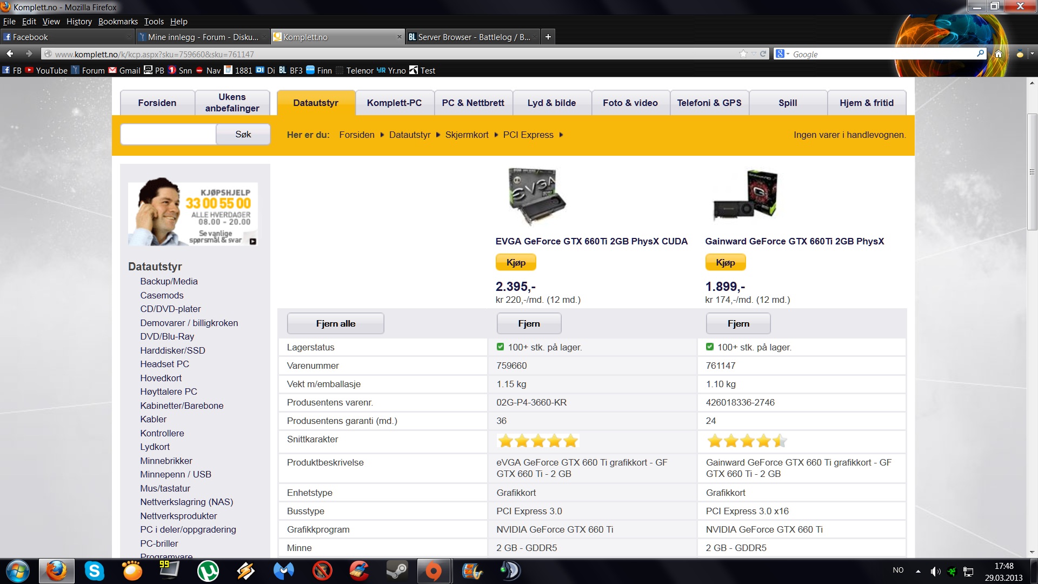
Task: Open the Spill category tab
Action: (788, 103)
